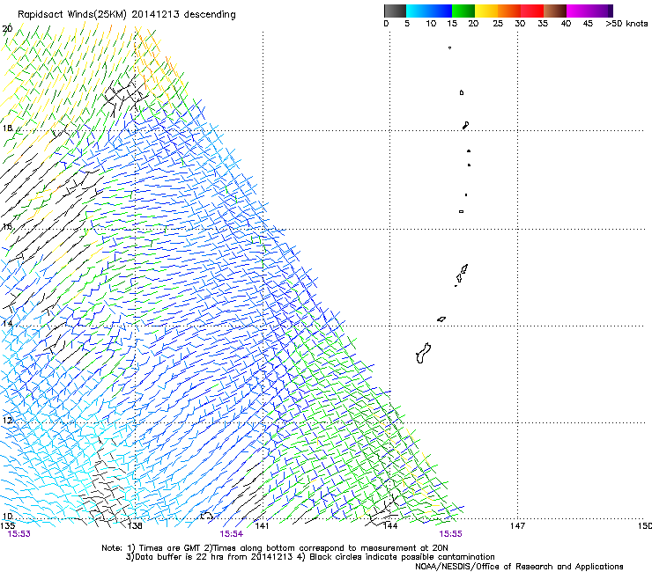This screenshot has height=572, width=652.
Task: Click the legend label '35'
Action: (543, 24)
